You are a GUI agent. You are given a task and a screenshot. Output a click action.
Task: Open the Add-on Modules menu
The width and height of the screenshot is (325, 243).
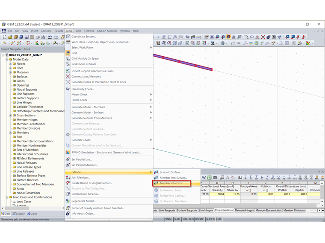(x=107, y=31)
